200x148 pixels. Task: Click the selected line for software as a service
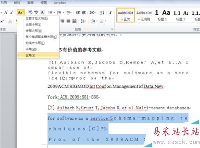118,118
